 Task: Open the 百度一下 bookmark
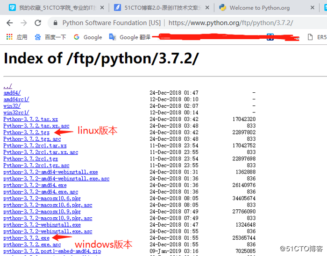pyautogui.click(x=56, y=37)
